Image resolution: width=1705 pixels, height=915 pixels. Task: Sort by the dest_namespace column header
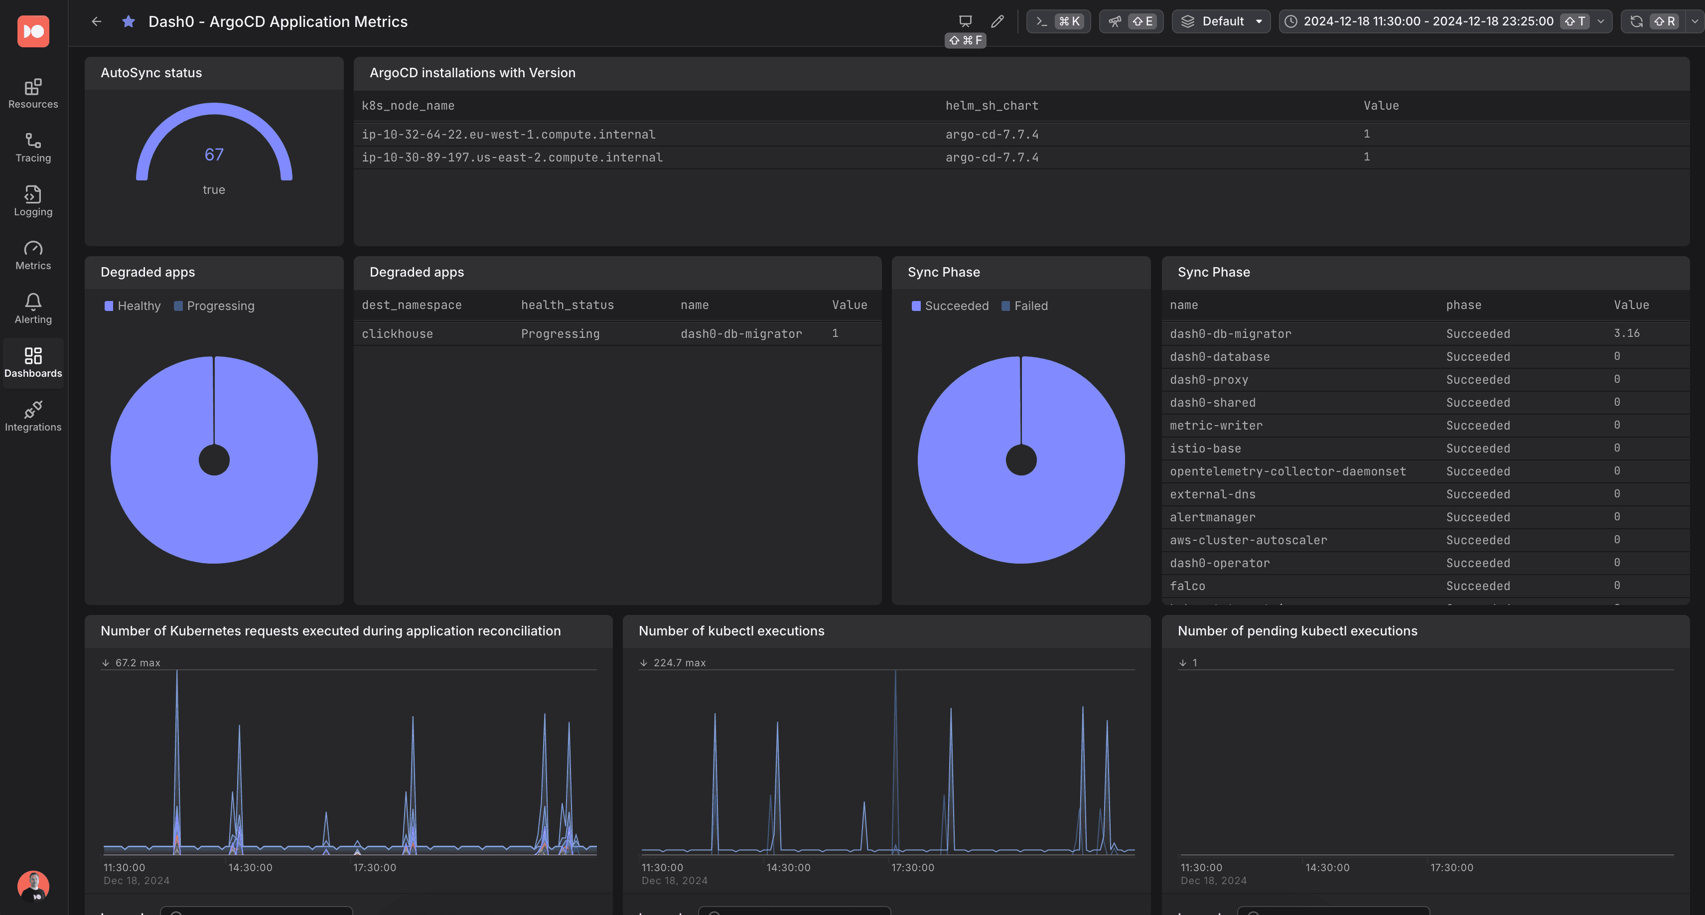pos(412,305)
